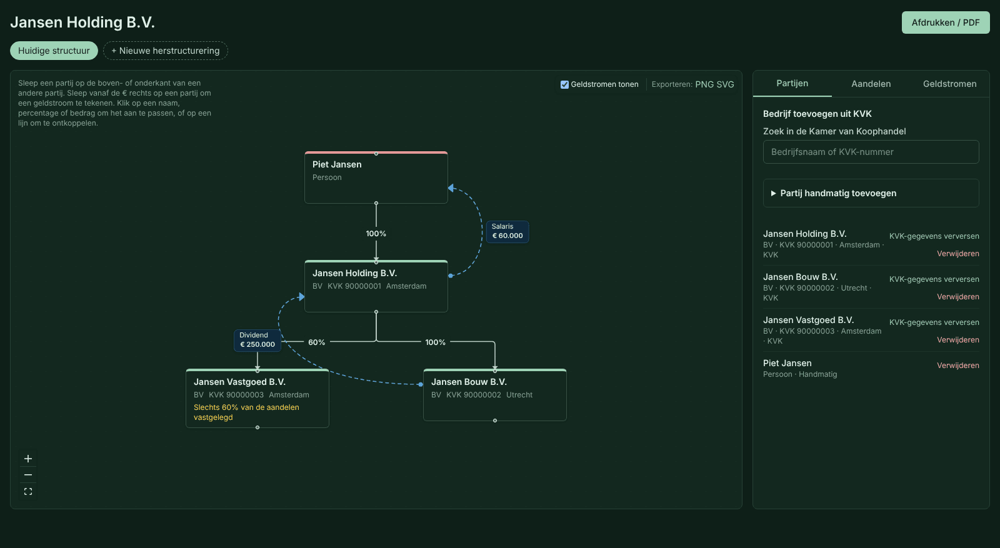Viewport: 1000px width, 548px height.
Task: Click the bottom connector dot of Jansen Bouw
Action: click(x=495, y=421)
